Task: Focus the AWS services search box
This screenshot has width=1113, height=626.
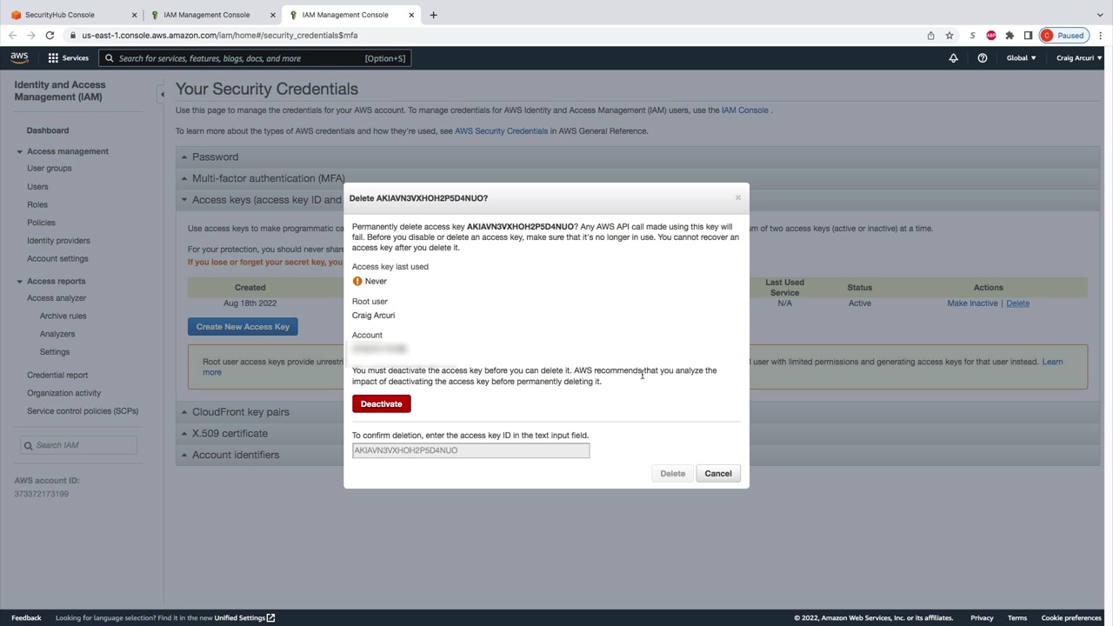Action: 253,58
